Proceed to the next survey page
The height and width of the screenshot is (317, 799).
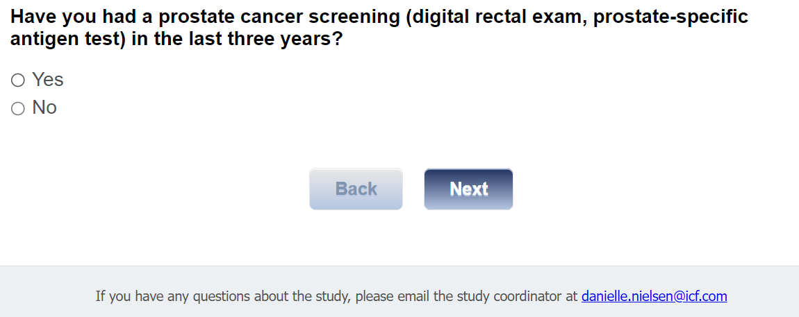point(468,189)
